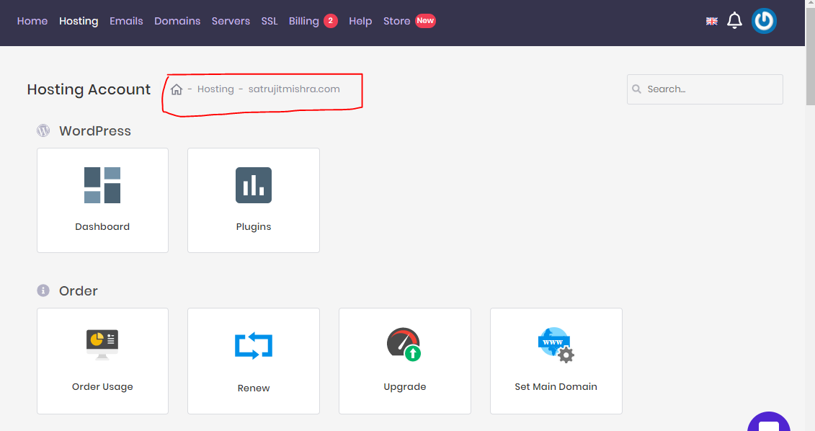815x431 pixels.
Task: Open the Servers menu item
Action: pos(231,21)
